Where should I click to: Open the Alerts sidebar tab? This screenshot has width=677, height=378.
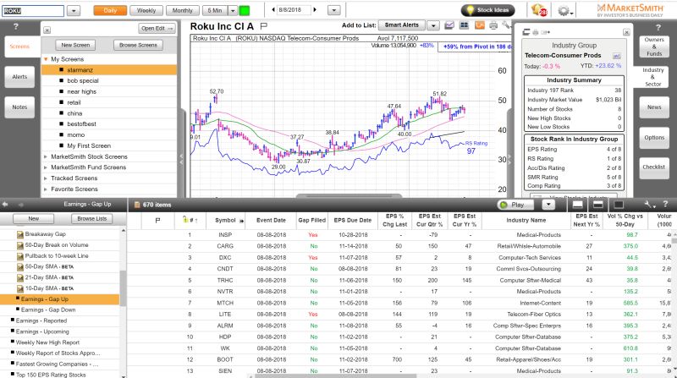click(x=19, y=77)
